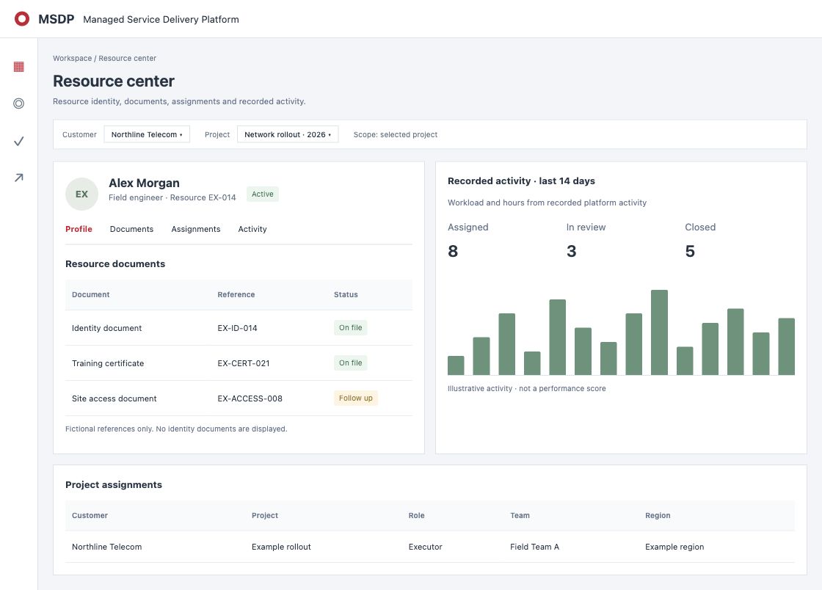
Task: Click the Illustrative activity chart footnote
Action: pos(526,388)
